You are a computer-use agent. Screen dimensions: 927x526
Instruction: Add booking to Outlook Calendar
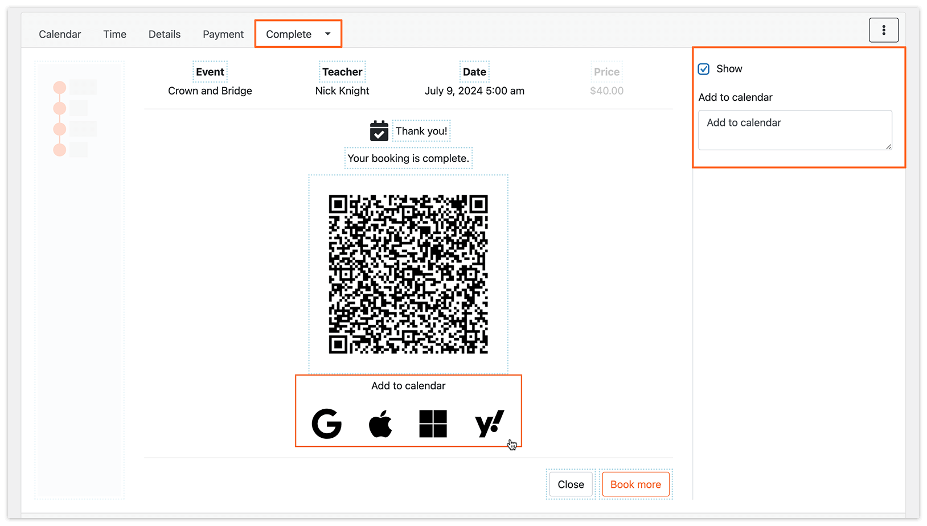point(433,424)
